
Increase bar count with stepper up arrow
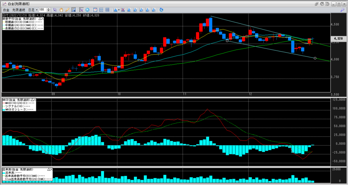48,9
